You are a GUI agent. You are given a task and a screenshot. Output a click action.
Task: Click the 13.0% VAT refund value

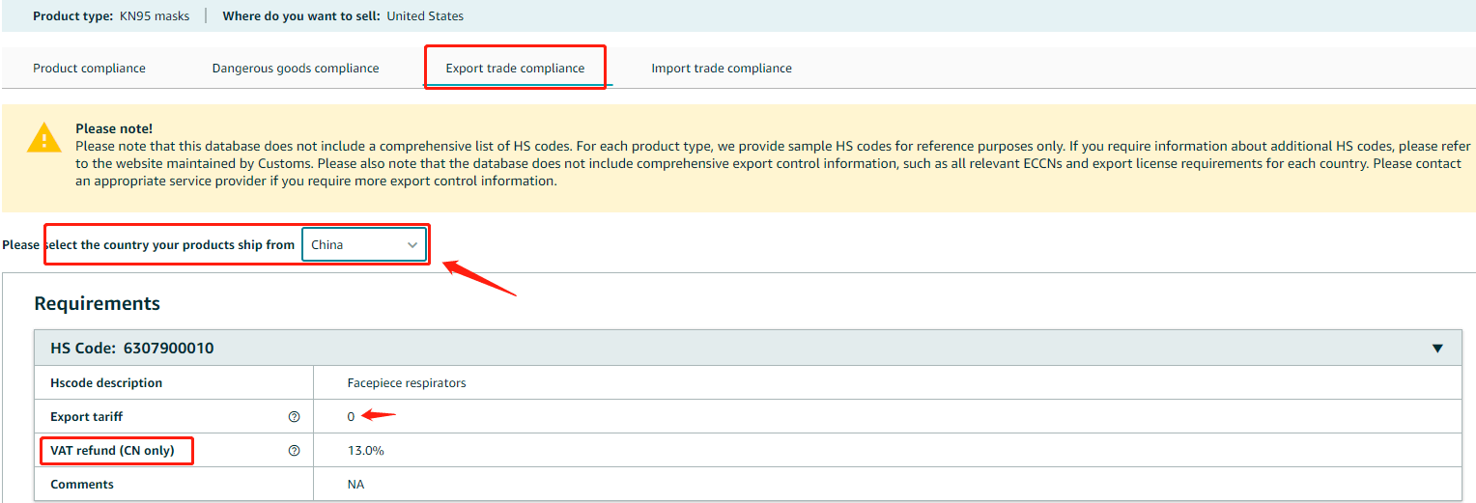coord(365,451)
